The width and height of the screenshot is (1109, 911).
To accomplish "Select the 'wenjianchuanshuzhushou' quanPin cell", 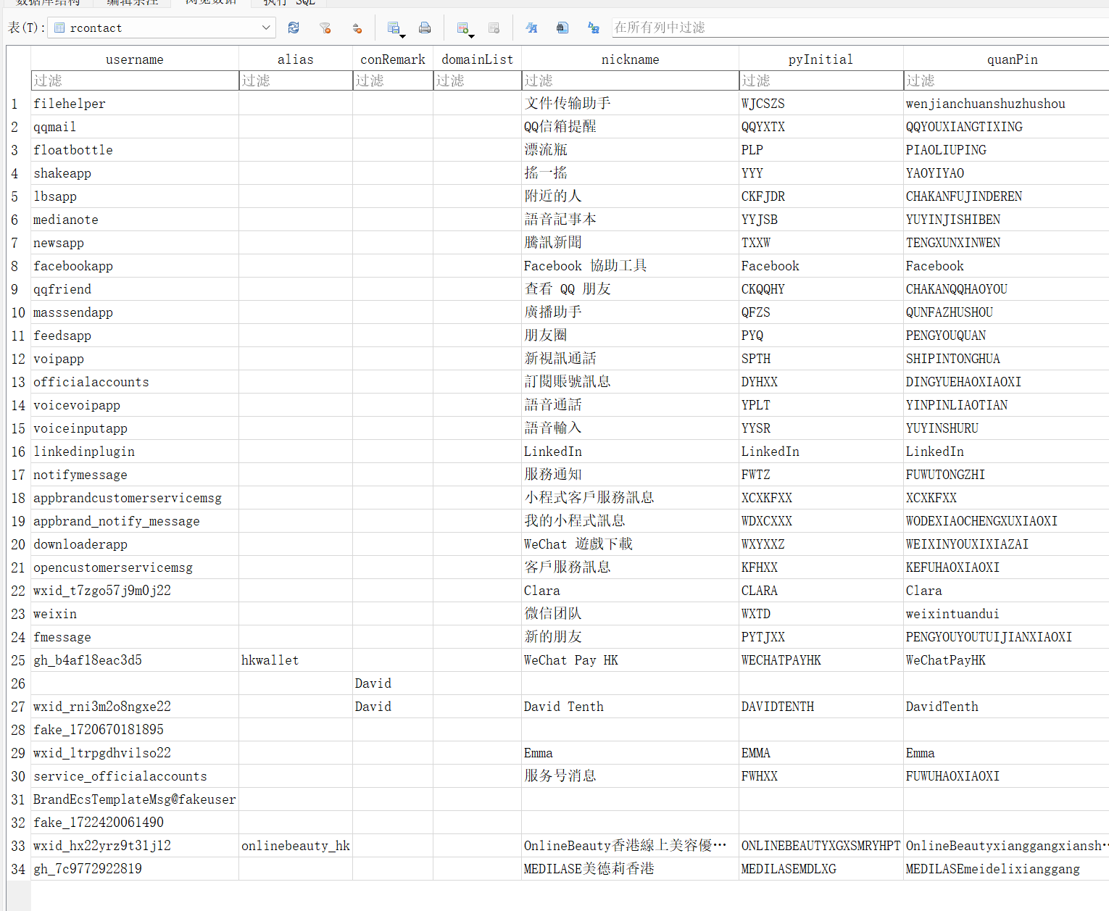I will tap(1007, 104).
